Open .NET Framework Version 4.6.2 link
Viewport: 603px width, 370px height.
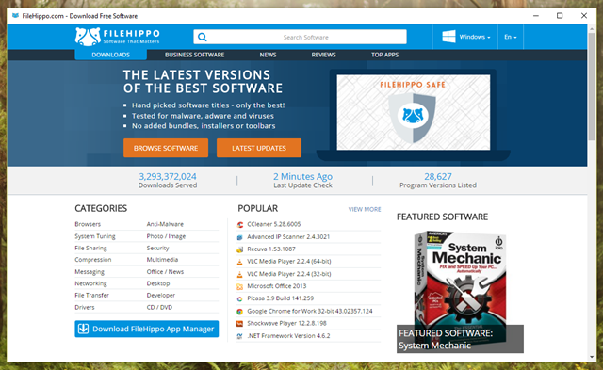288,335
